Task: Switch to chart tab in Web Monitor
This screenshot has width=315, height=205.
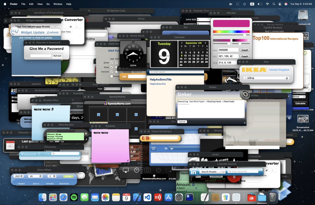Action: click(x=51, y=141)
